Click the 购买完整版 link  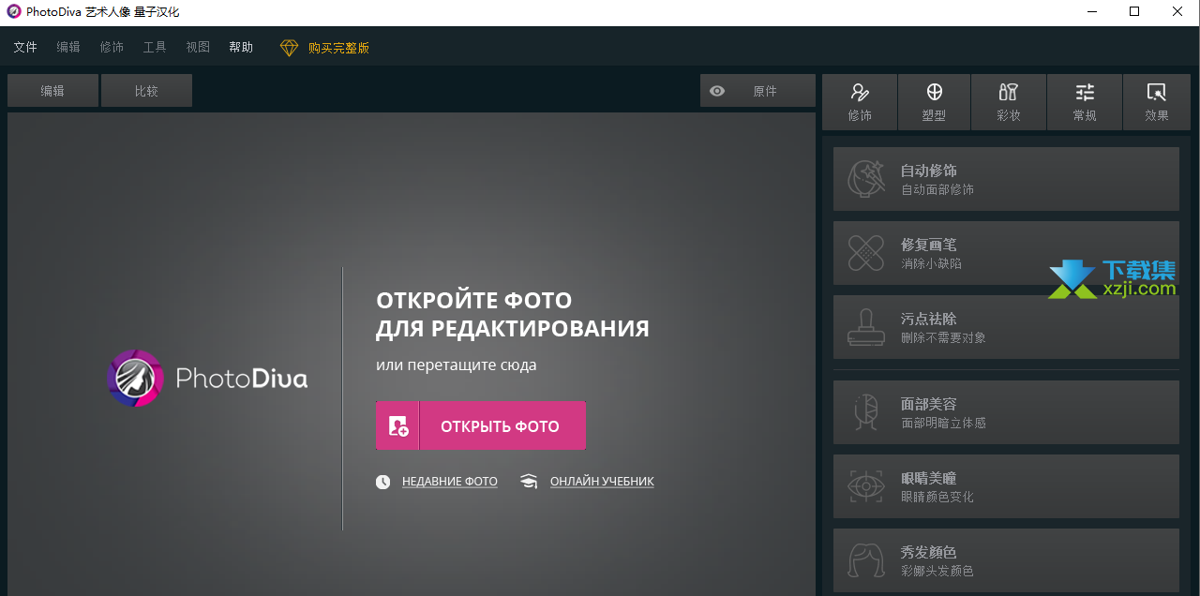[338, 48]
